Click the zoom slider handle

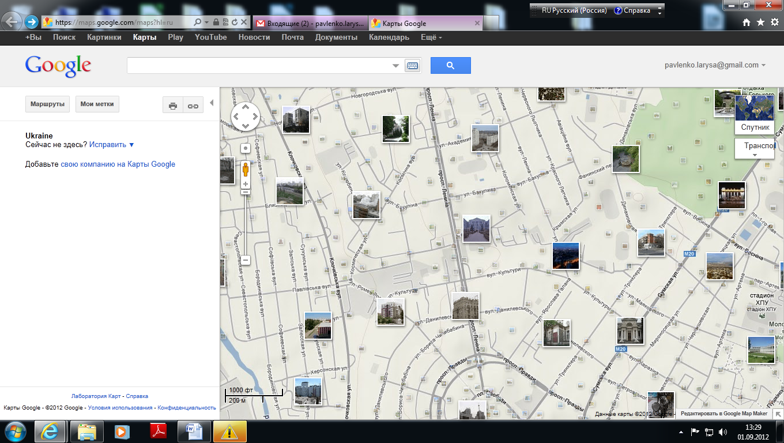pyautogui.click(x=246, y=192)
